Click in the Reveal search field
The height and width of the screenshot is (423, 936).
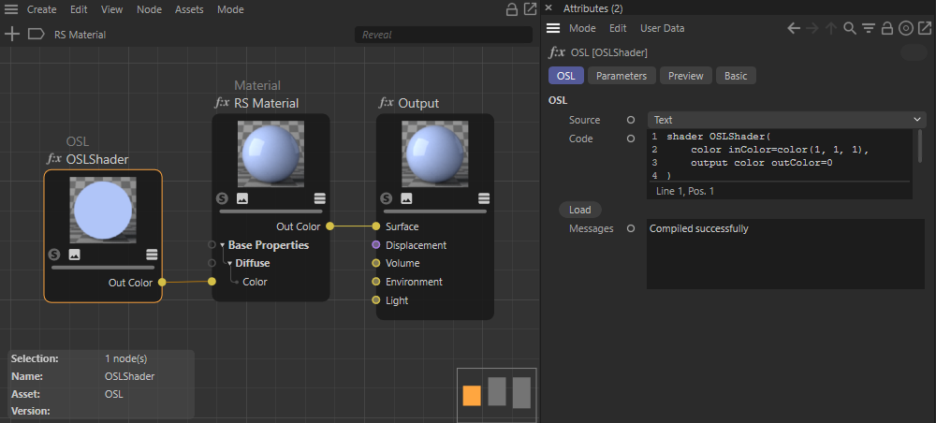[443, 35]
